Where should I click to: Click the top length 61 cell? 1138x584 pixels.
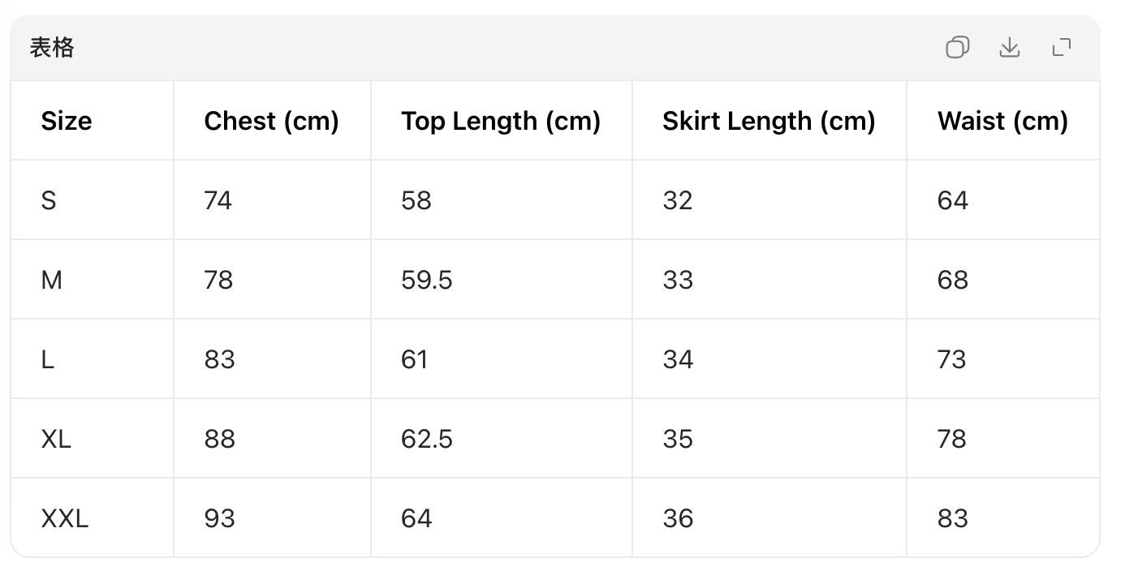tap(414, 359)
